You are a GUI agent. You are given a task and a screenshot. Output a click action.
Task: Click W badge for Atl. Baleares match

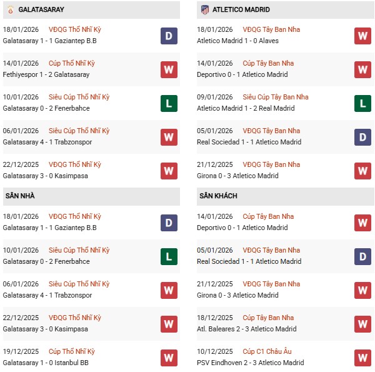click(x=362, y=324)
